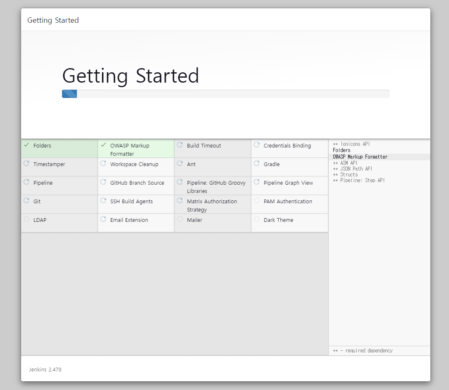The height and width of the screenshot is (390, 449).
Task: Click the Ant plugin label
Action: pyautogui.click(x=191, y=164)
